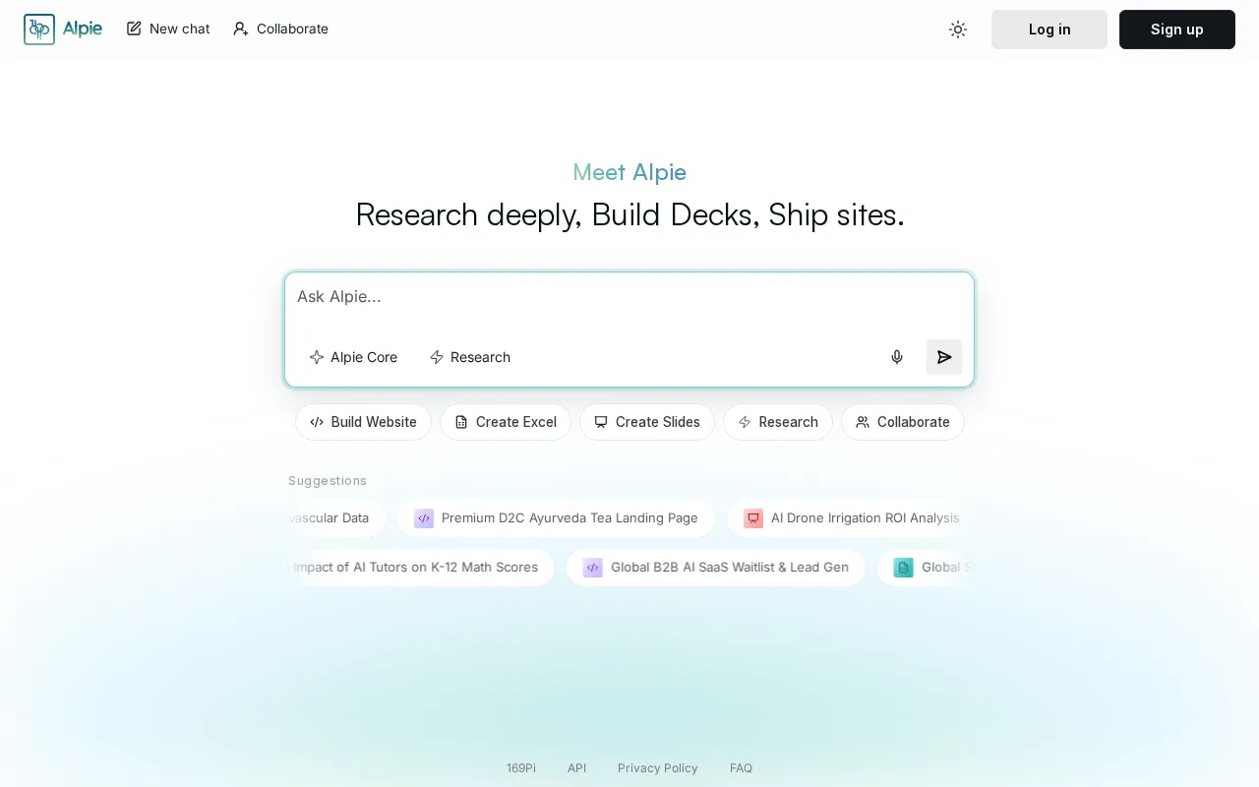
Task: Choose AI Drone Irrigation ROI Analysis suggestion
Action: click(x=851, y=518)
